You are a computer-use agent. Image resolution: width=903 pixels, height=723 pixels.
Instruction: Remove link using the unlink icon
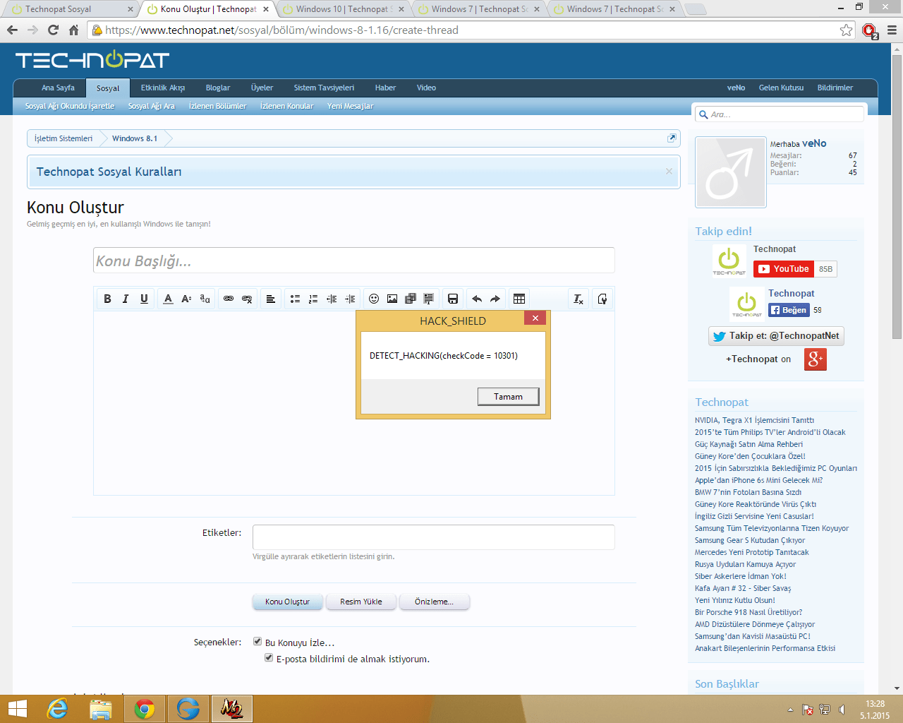click(x=247, y=299)
